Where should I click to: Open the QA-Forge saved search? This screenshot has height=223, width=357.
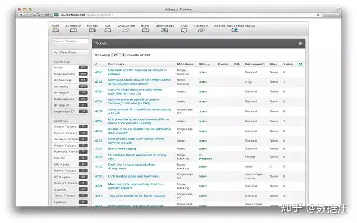70,164
